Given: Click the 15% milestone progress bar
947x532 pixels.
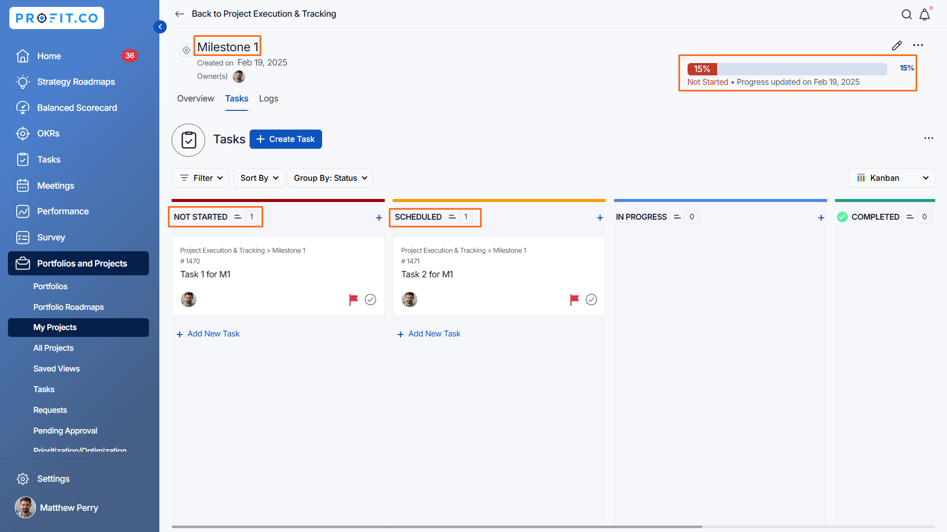Looking at the screenshot, I should click(787, 69).
